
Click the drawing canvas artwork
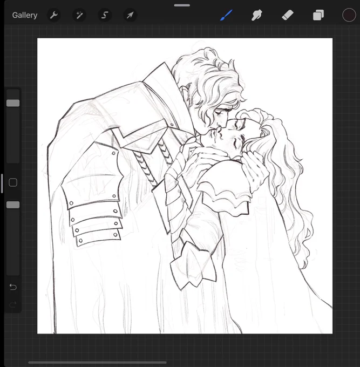[x=185, y=186]
